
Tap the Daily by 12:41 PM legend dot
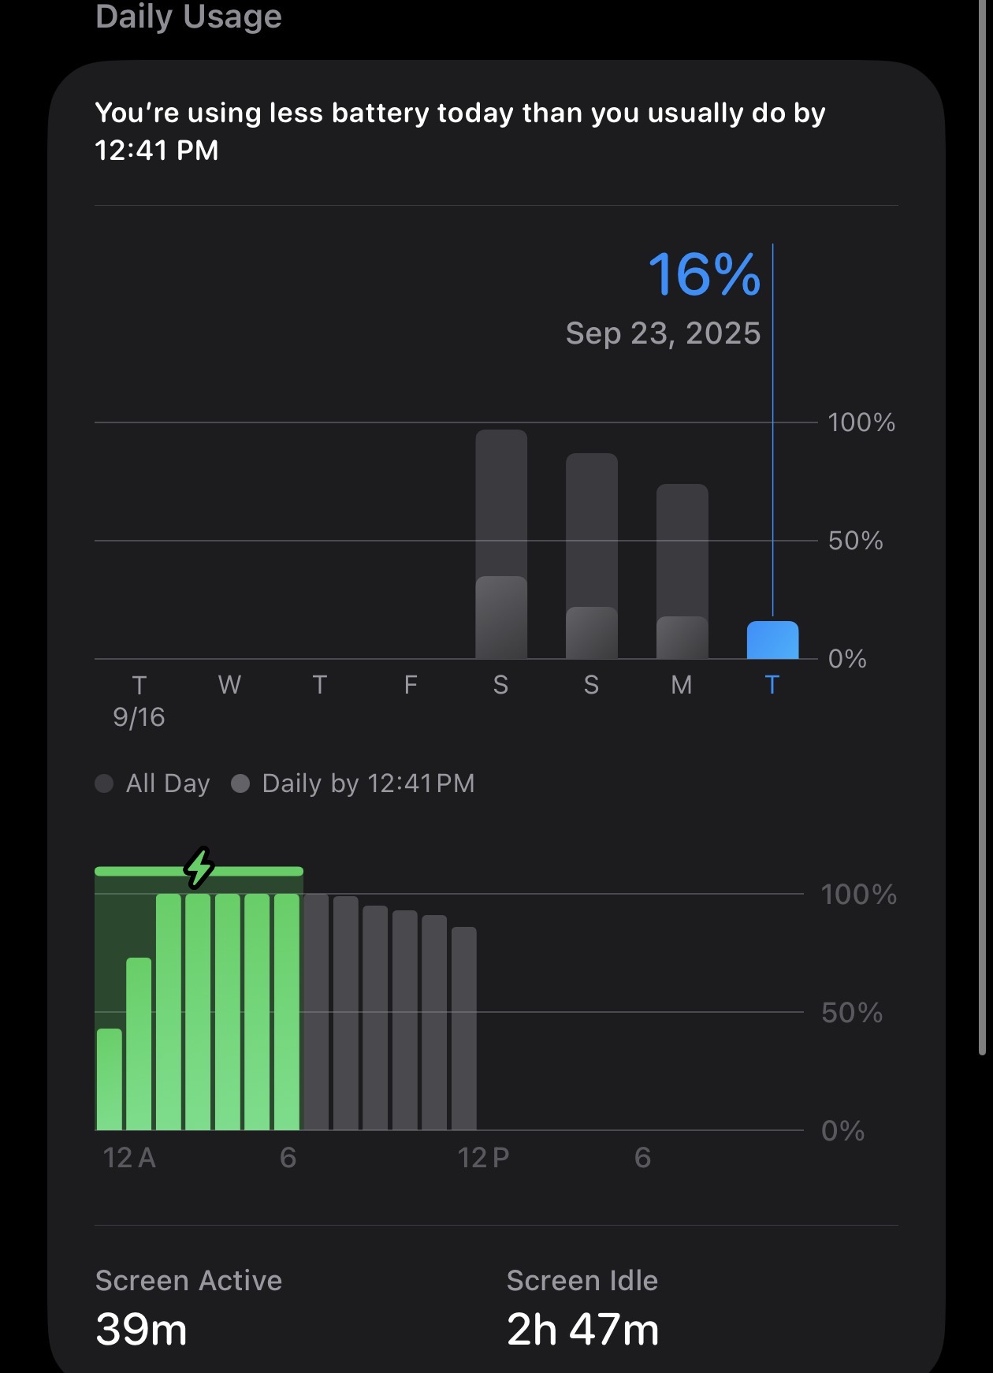click(x=240, y=783)
